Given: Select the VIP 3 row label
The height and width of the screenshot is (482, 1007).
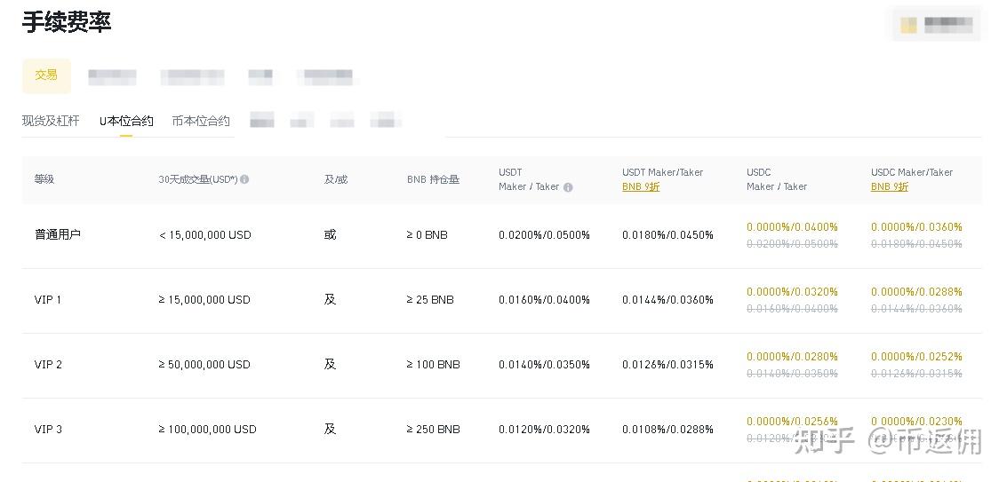Looking at the screenshot, I should (48, 430).
